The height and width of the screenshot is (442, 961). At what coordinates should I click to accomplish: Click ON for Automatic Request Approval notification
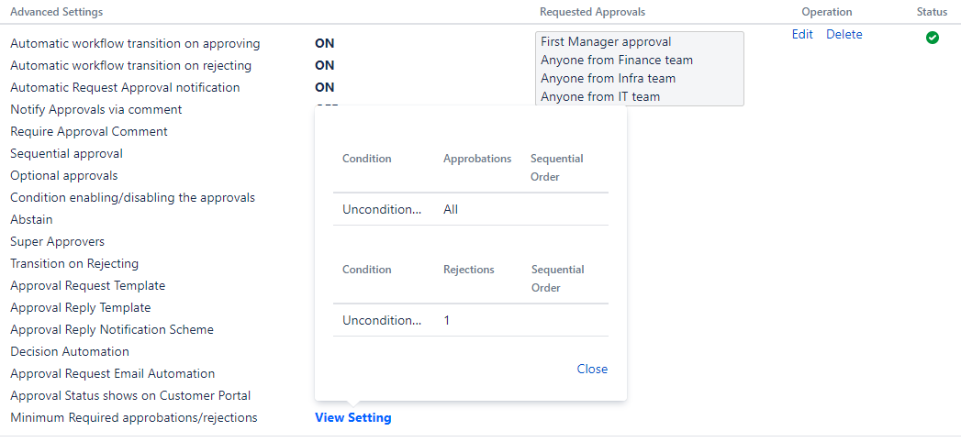pos(325,87)
